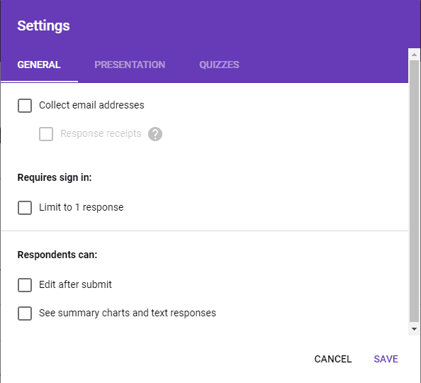Click the CANCEL button
Screen dimensions: 421x383
point(333,359)
